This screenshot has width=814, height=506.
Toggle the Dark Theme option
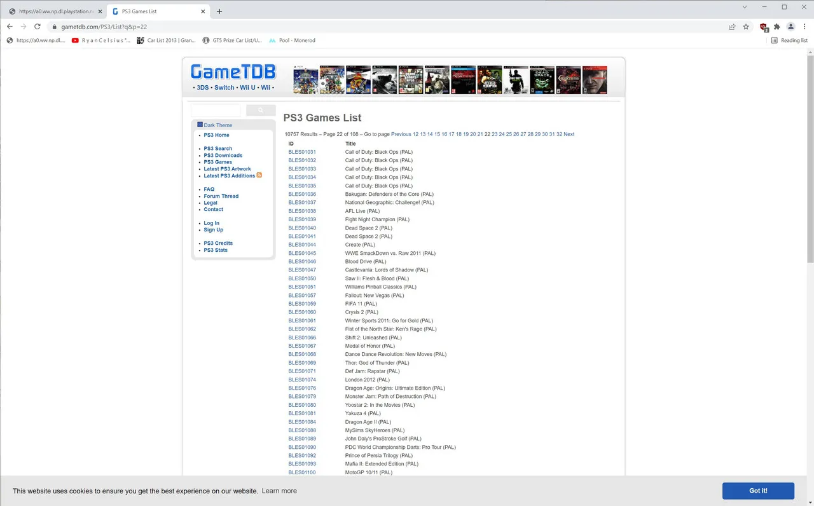(x=215, y=125)
